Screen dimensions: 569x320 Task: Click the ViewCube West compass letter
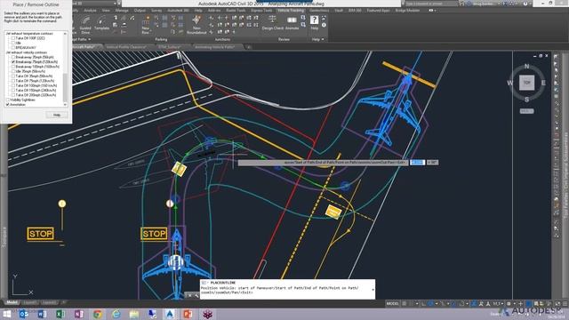(509, 83)
